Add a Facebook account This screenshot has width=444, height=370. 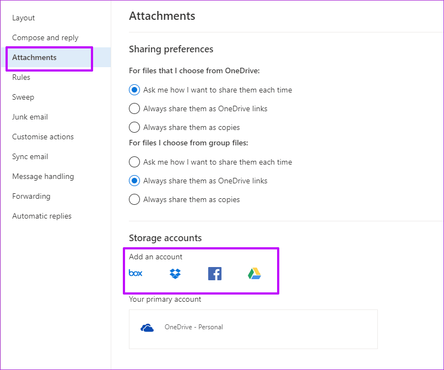click(215, 274)
